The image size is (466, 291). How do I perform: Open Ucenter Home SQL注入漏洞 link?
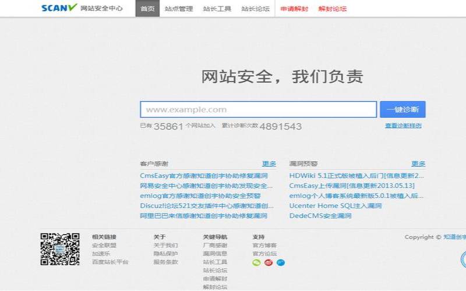336,206
